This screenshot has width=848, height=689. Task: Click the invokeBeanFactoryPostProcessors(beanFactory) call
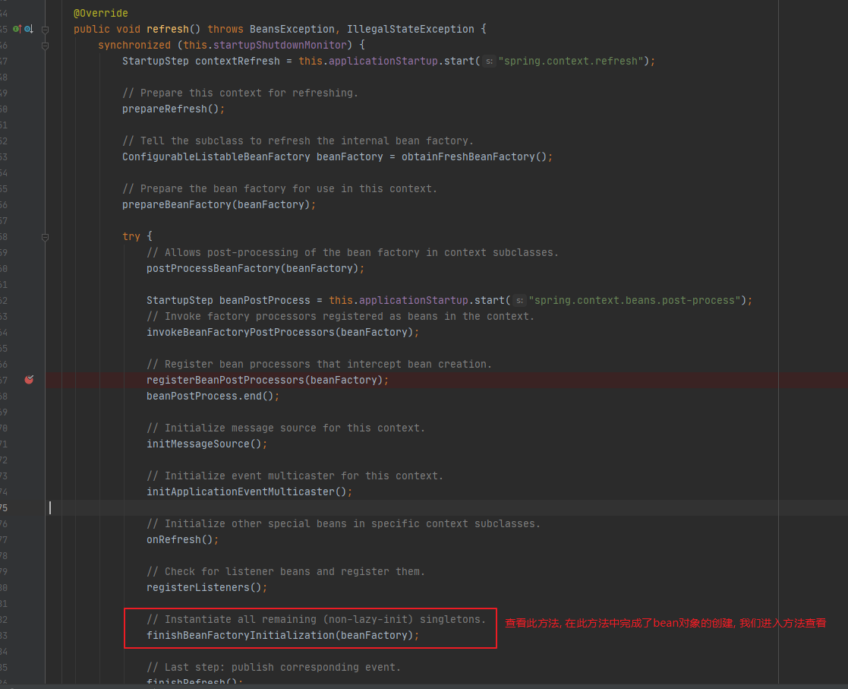pyautogui.click(x=279, y=332)
